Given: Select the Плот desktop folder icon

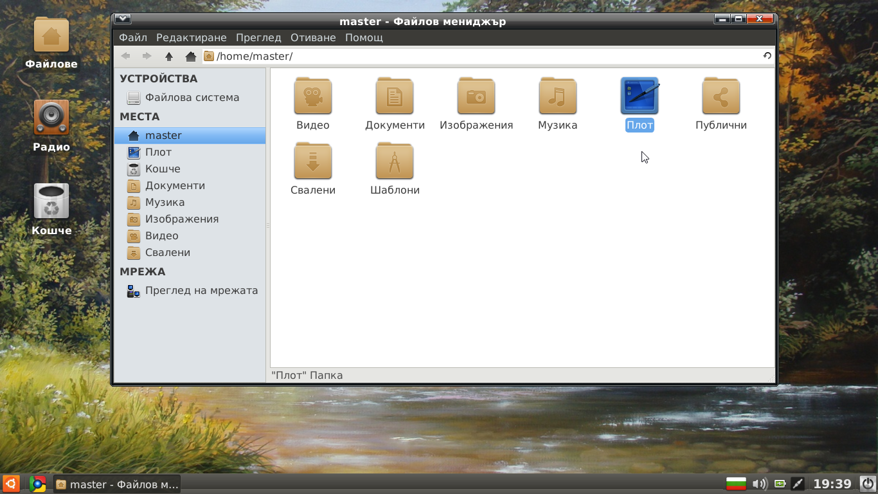Looking at the screenshot, I should point(640,96).
